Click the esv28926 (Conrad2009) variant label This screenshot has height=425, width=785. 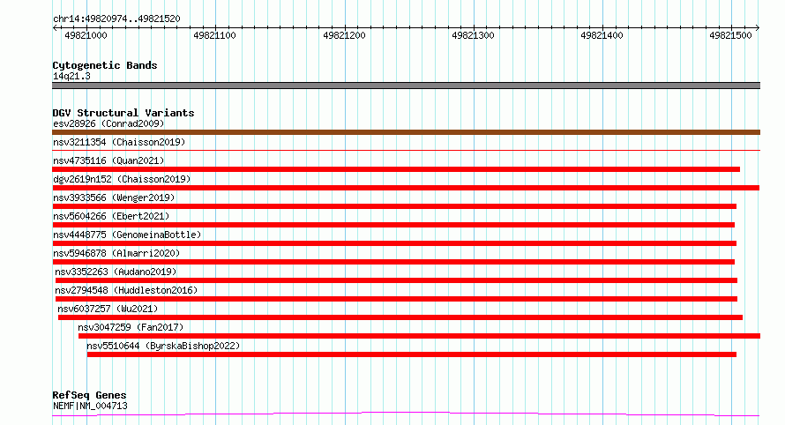click(x=108, y=123)
